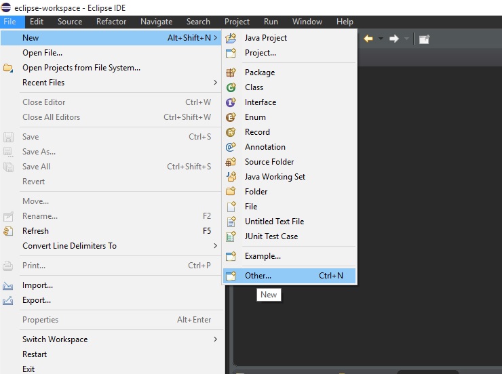Click the purple Interface icon

tap(231, 102)
